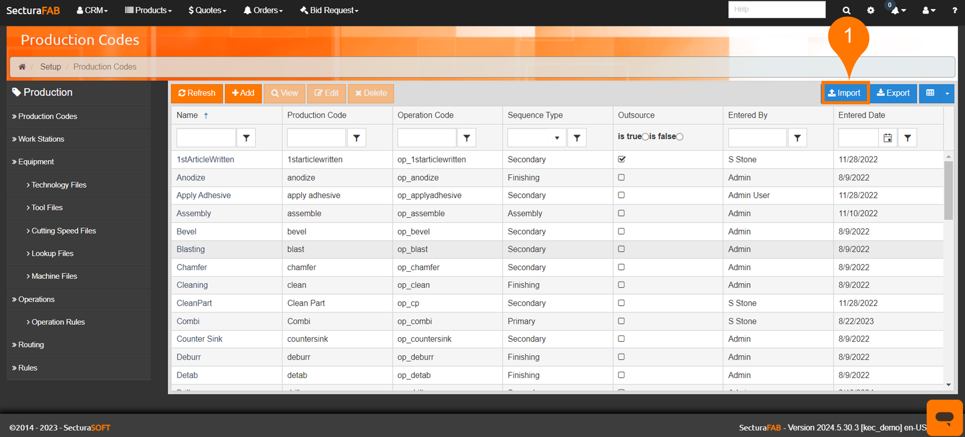Click the Import button
The height and width of the screenshot is (437, 965).
844,93
